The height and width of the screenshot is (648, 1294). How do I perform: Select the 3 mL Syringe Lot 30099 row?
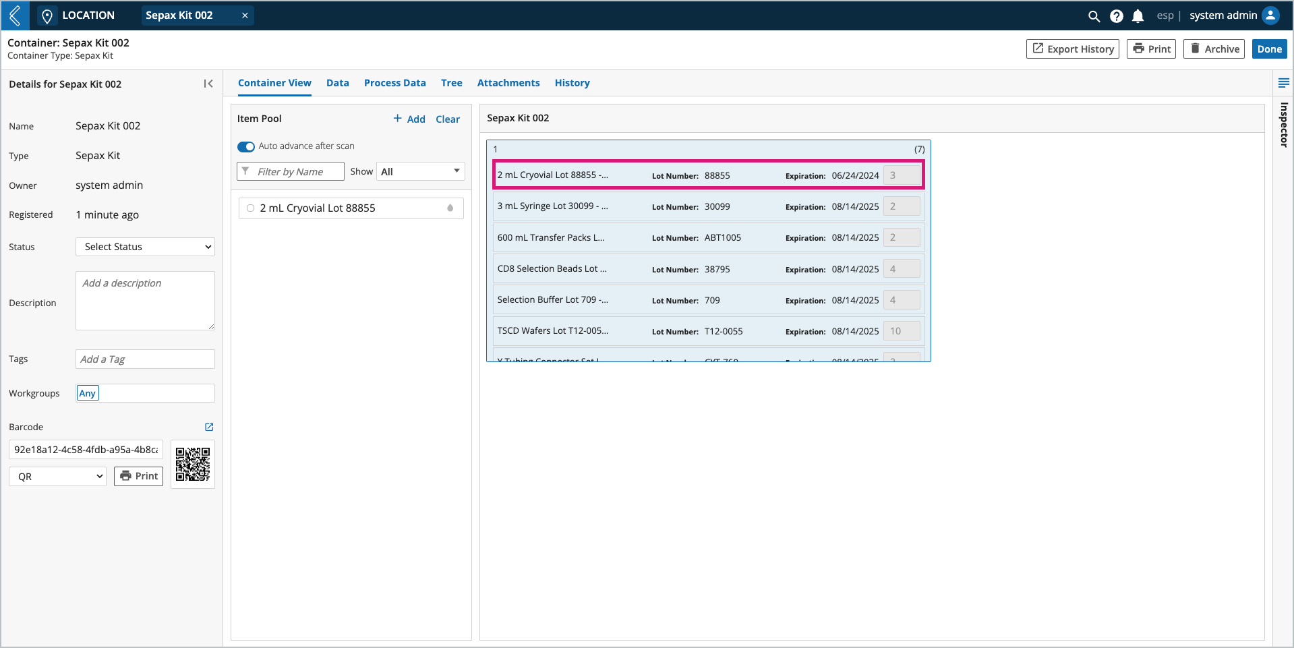tap(709, 206)
